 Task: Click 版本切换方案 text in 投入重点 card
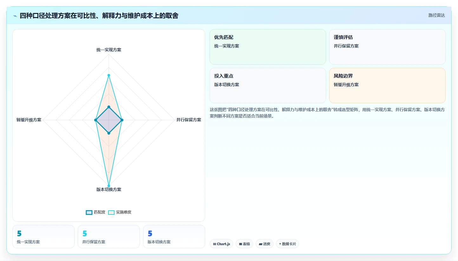pos(226,85)
